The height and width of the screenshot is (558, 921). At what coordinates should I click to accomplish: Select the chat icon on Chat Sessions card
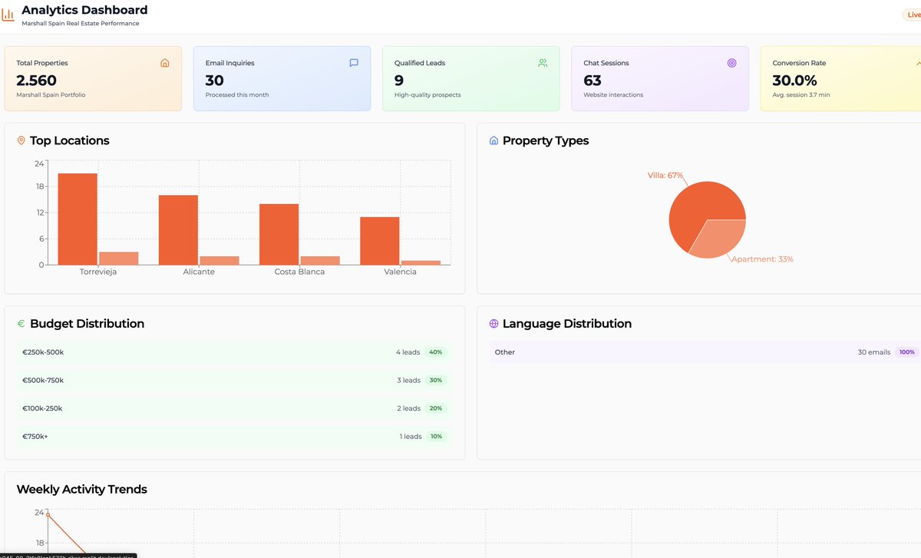coord(731,63)
